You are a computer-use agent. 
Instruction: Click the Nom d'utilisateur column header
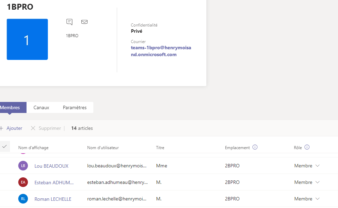tap(103, 148)
